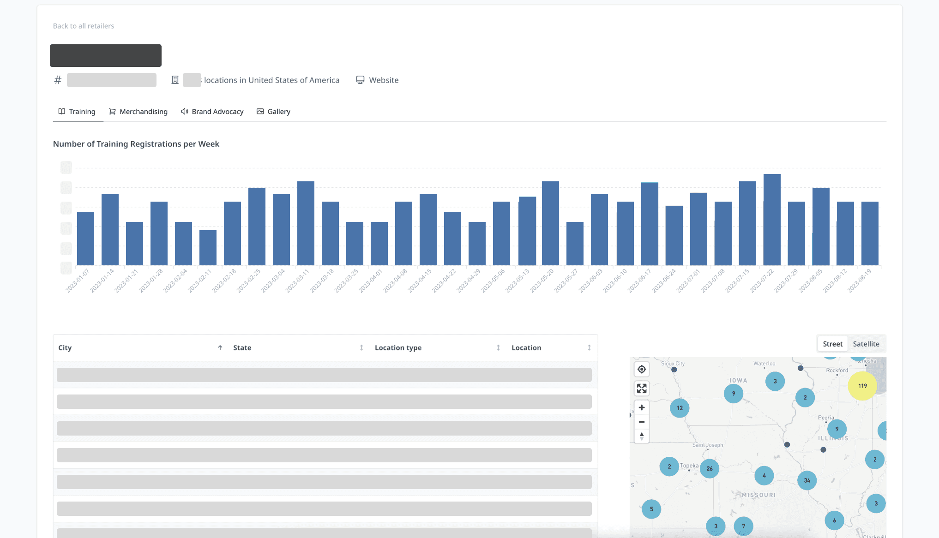
Task: Reverse sorting on the City column
Action: click(x=220, y=347)
